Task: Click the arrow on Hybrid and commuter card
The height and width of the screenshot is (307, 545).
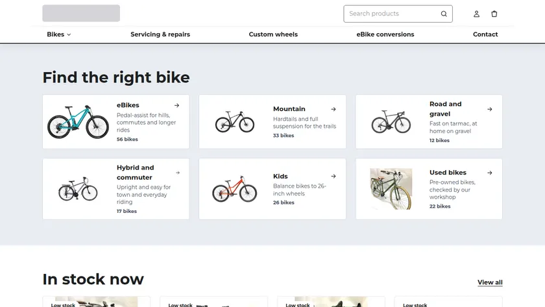Action: pos(178,173)
